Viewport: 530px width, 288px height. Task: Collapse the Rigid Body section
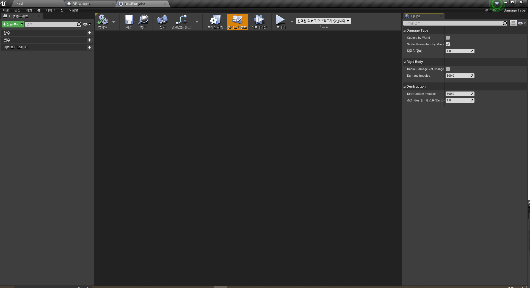point(405,62)
